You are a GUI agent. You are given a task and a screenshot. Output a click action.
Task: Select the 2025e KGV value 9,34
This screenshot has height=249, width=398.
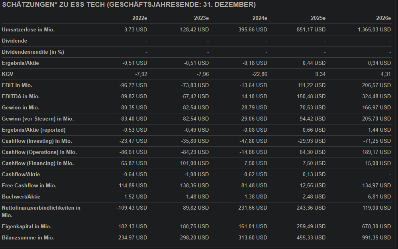320,74
